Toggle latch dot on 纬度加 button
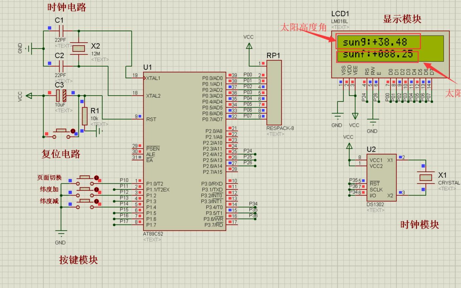Image resolution: width=461 pixels, height=288 pixels. tap(97, 190)
